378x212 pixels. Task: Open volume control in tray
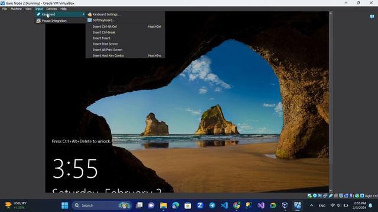pyautogui.click(x=338, y=206)
